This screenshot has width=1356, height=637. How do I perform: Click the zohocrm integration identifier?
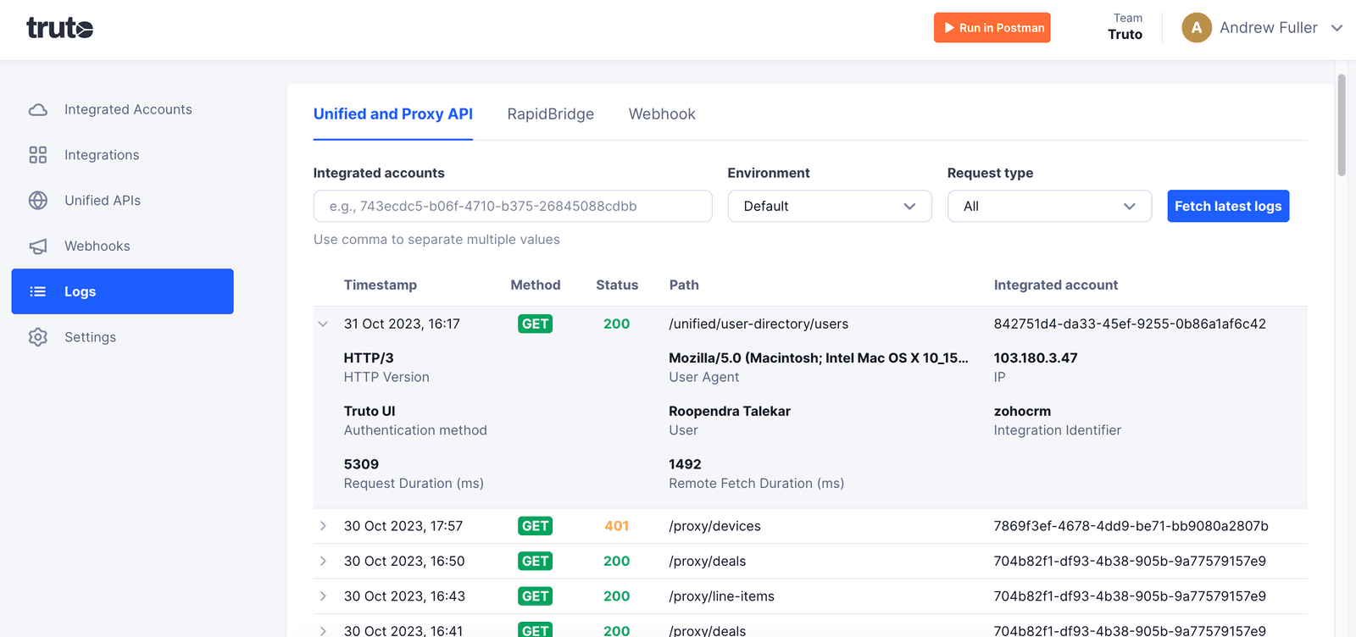1022,412
